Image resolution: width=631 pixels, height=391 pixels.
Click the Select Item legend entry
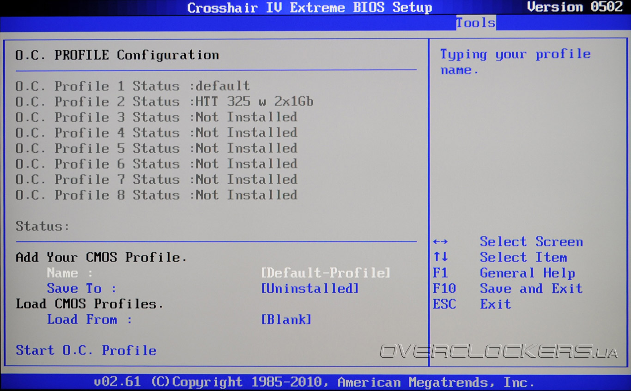click(x=523, y=257)
